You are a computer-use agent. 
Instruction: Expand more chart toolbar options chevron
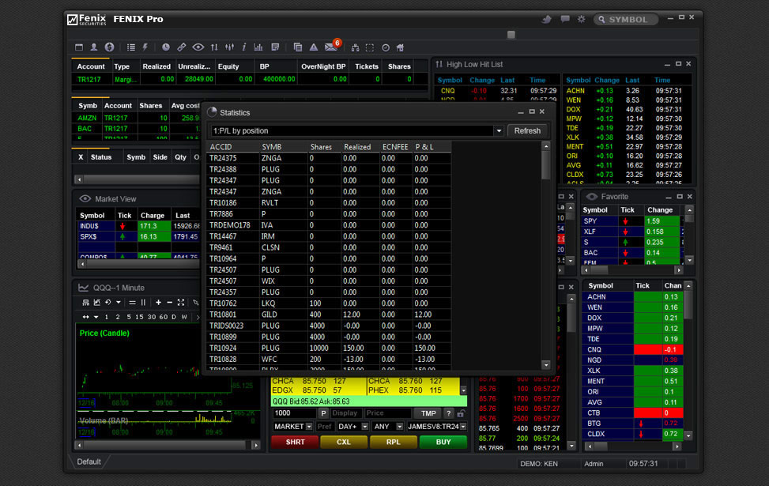pyautogui.click(x=198, y=317)
